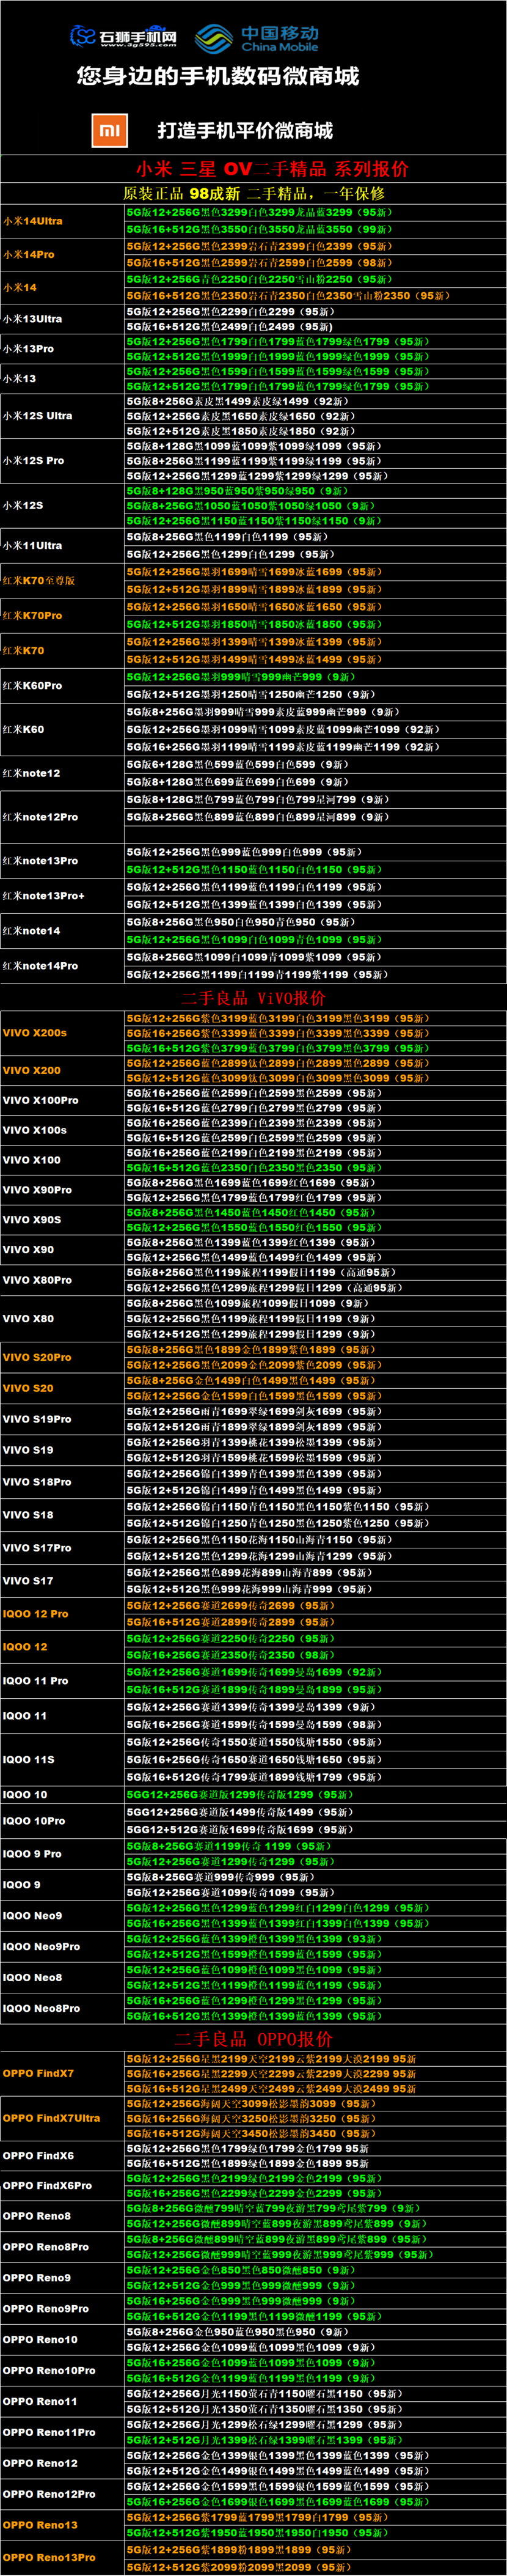This screenshot has width=507, height=2576.
Task: Click the 小米14Ultra model label
Action: (x=33, y=221)
